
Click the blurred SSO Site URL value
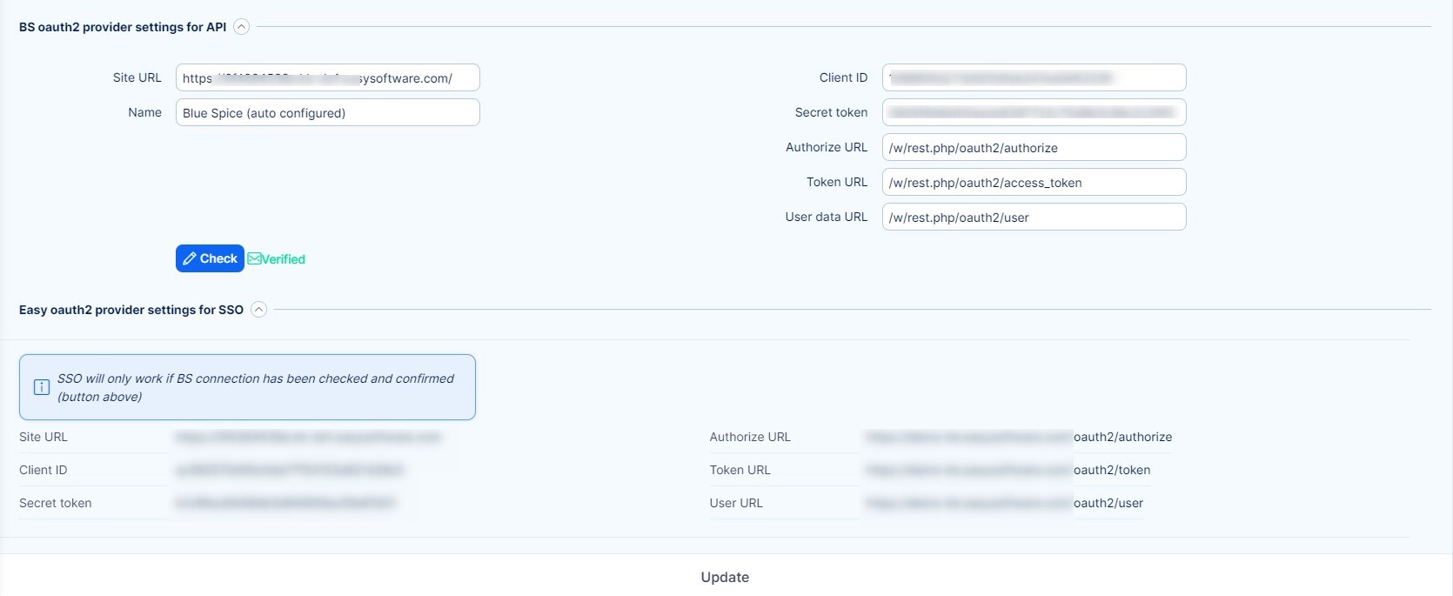pyautogui.click(x=308, y=437)
